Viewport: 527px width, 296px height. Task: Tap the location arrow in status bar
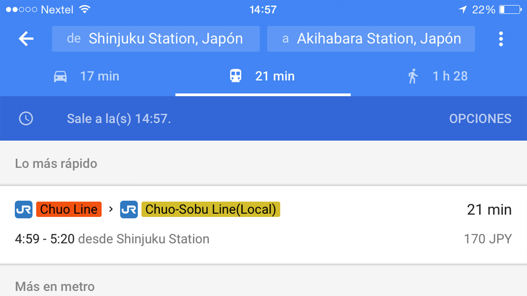pos(463,9)
